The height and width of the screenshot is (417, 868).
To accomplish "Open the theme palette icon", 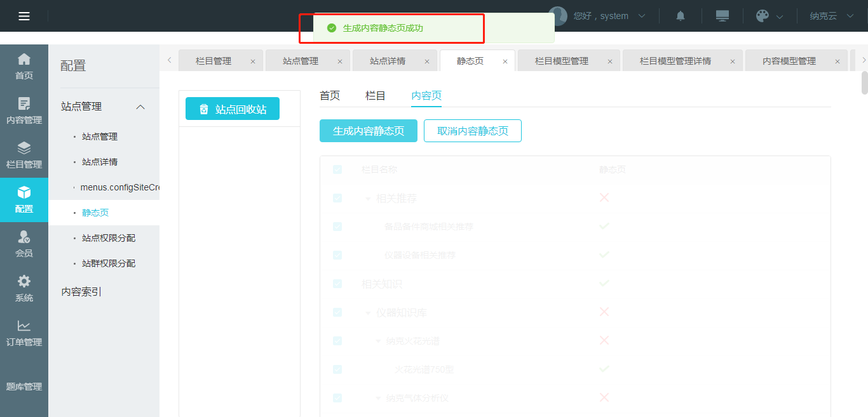I will click(x=763, y=16).
